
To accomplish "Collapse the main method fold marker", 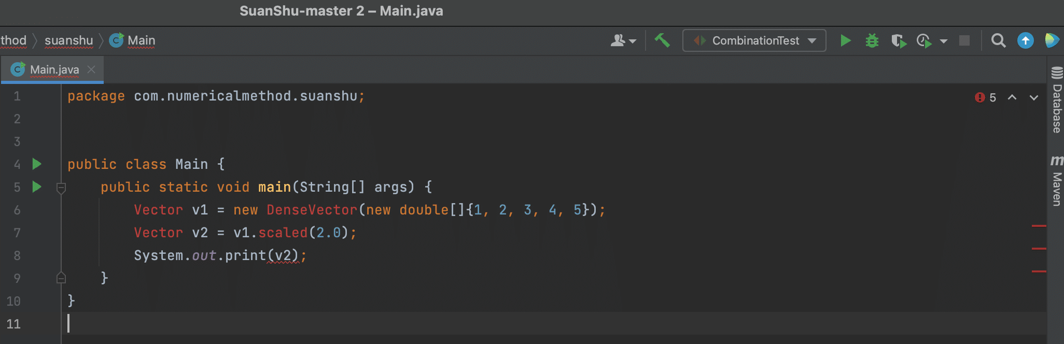I will pyautogui.click(x=61, y=188).
